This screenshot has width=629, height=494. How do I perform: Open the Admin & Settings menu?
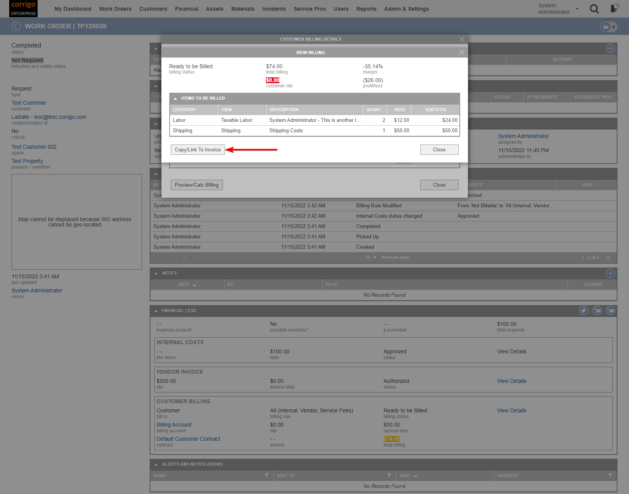(406, 9)
